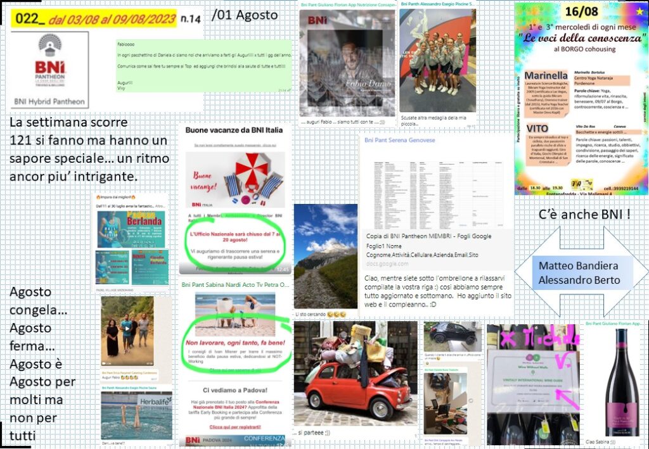Click 'n.14' issue number

coord(190,18)
